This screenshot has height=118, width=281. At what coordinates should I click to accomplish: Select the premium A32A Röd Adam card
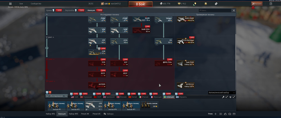coord(186,41)
